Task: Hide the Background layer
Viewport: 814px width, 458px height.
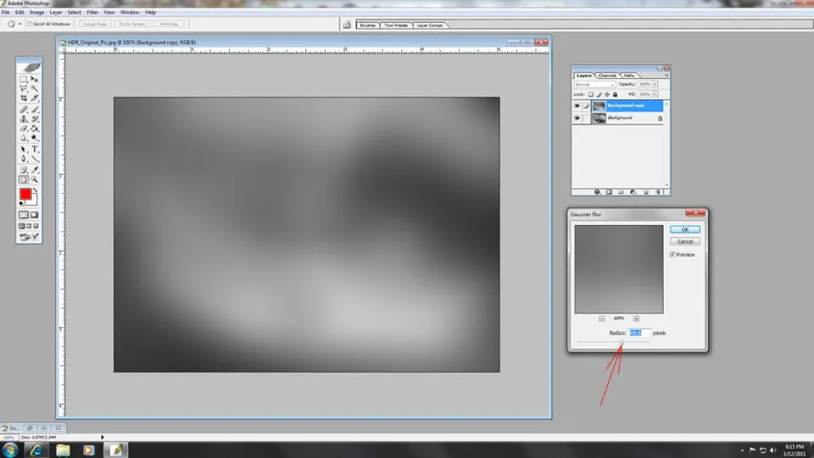Action: 577,119
